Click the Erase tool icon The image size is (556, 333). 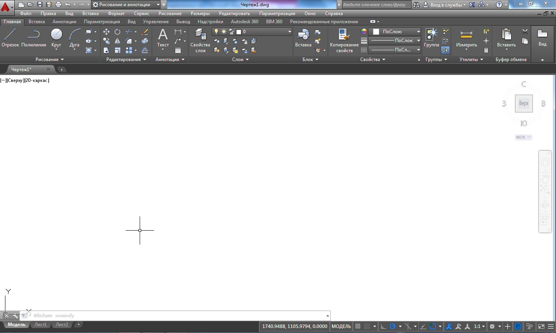point(145,32)
